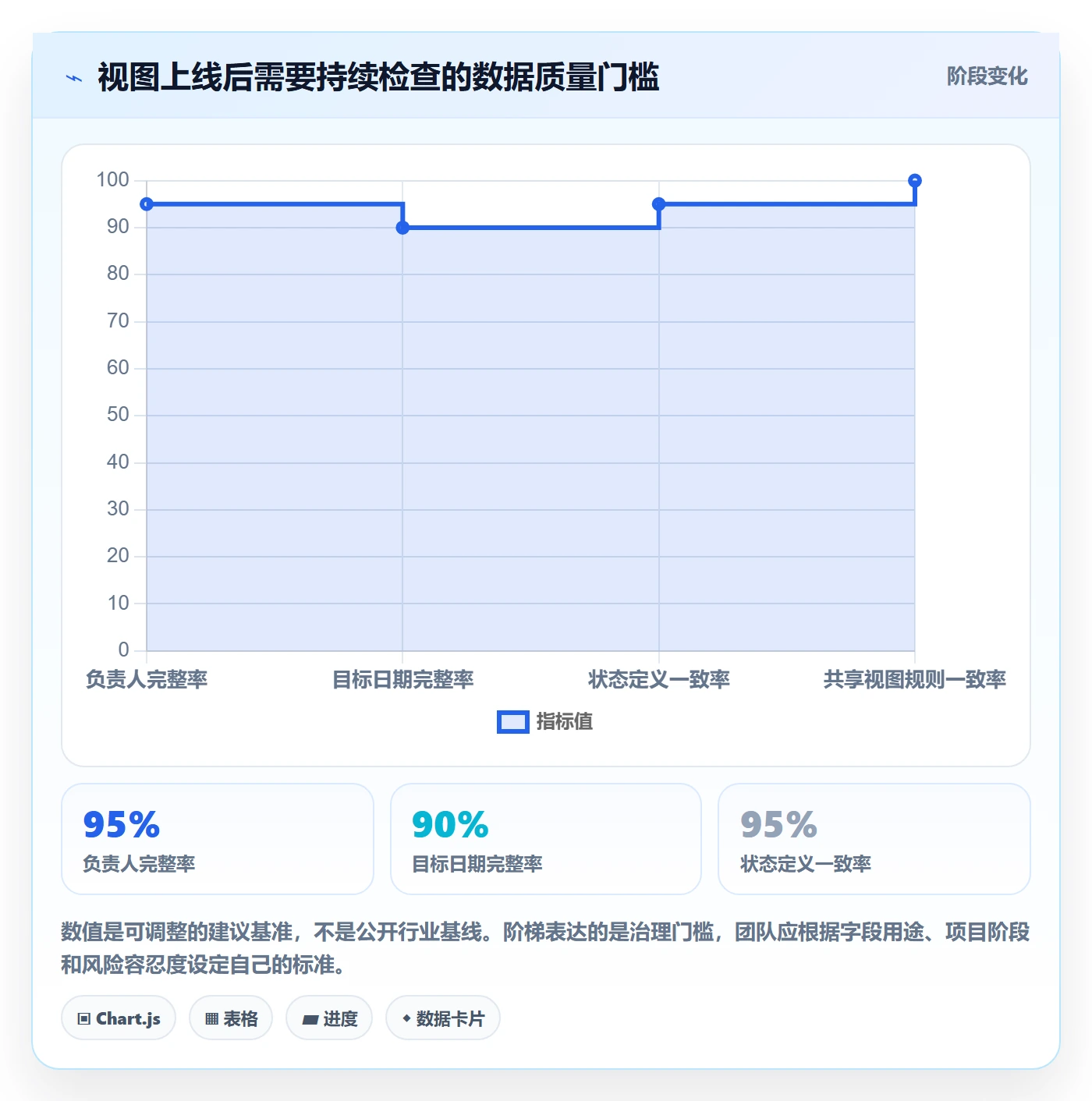Screen dimensions: 1092x1101
Task: Click the 共享视图规则一致率 data point at 100
Action: tap(915, 181)
